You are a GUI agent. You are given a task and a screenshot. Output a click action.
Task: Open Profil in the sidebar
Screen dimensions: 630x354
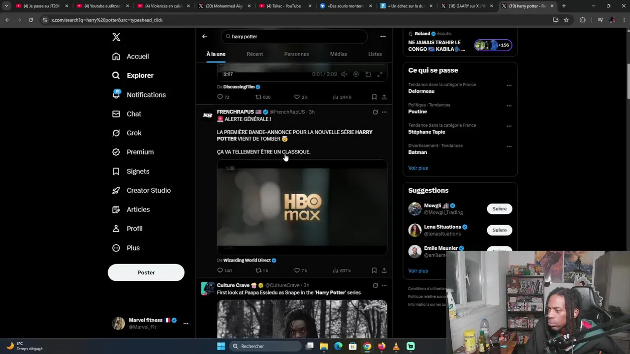coord(127,229)
